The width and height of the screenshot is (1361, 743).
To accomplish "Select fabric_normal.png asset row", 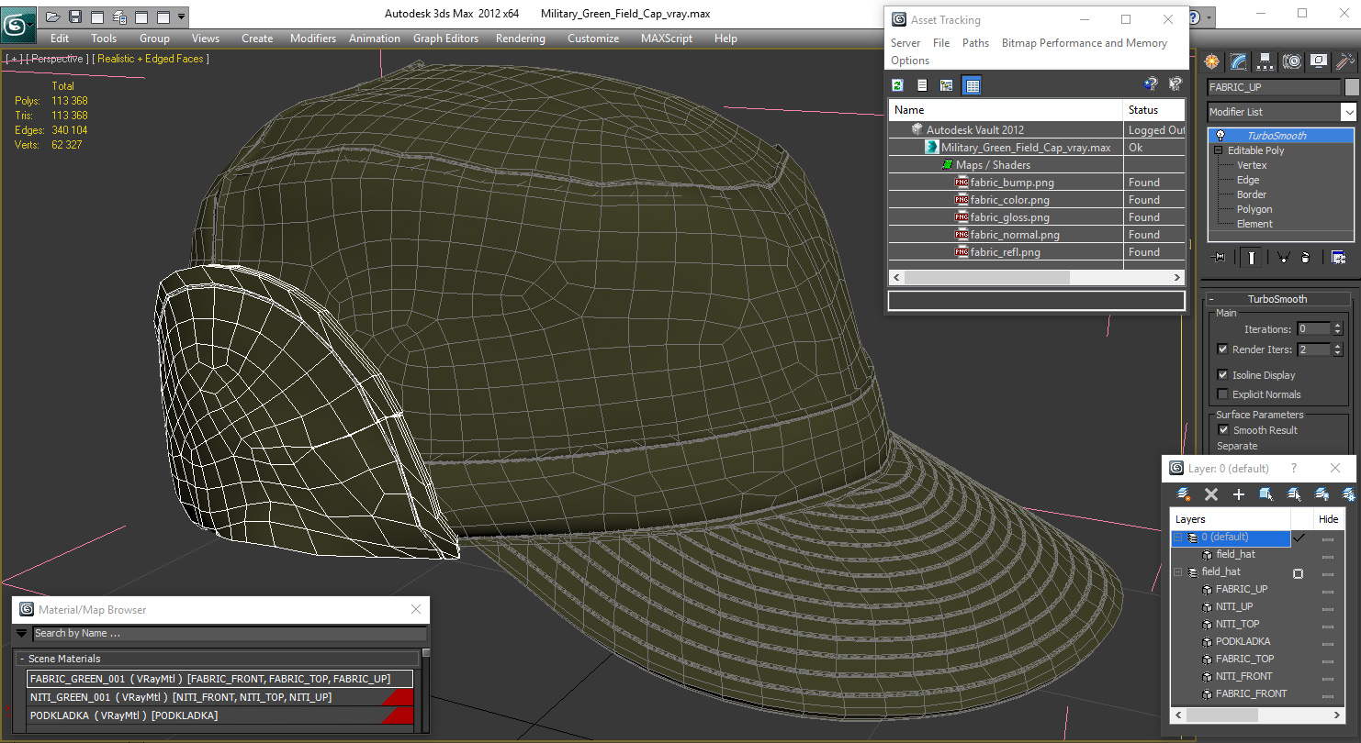I will (1037, 235).
